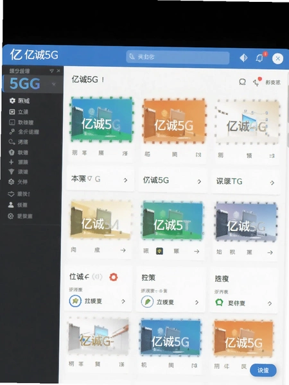This screenshot has width=289, height=385.
Task: Open the stacked-layers icon item in the sidebar
Action: (x=19, y=194)
